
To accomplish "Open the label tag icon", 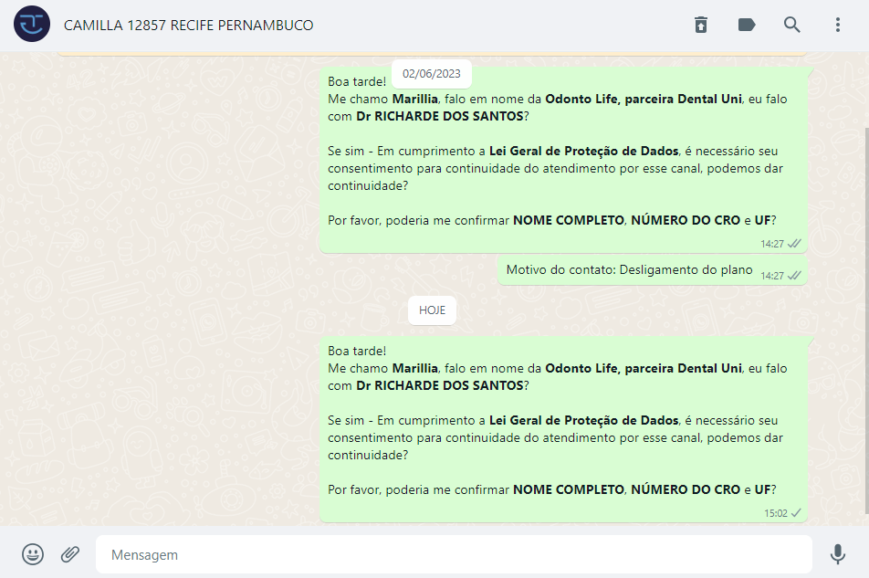I will pos(747,25).
